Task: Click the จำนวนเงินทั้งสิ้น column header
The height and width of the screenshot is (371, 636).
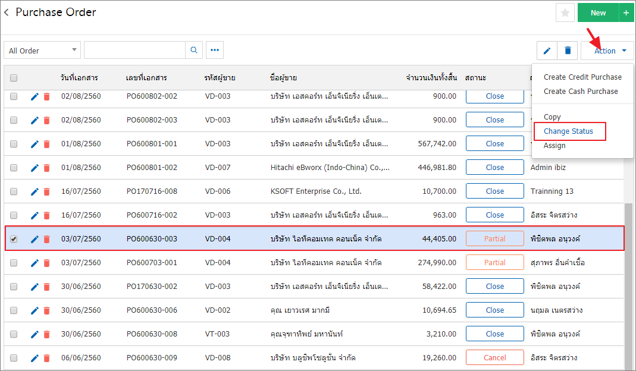Action: 431,78
